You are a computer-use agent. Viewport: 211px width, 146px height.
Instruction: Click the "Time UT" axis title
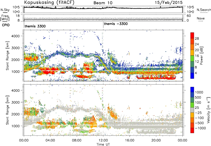pos(103,144)
